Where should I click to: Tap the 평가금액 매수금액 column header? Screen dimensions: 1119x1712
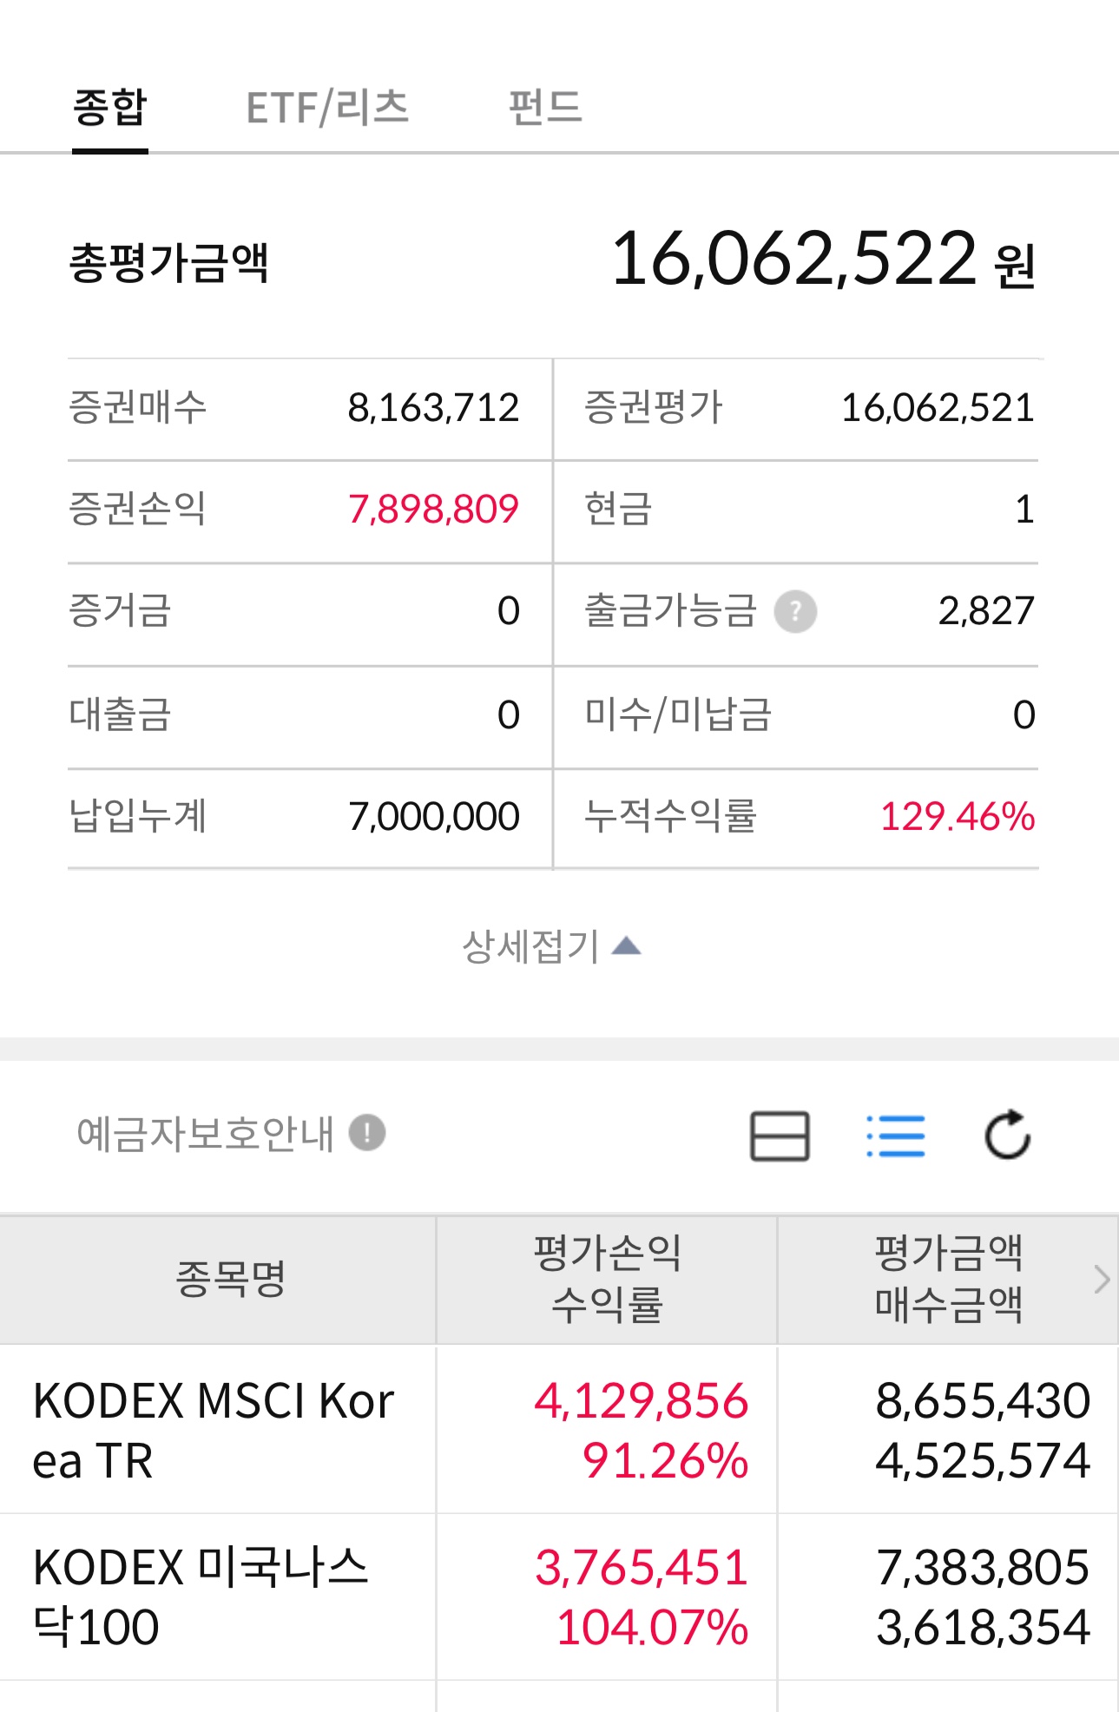948,1279
